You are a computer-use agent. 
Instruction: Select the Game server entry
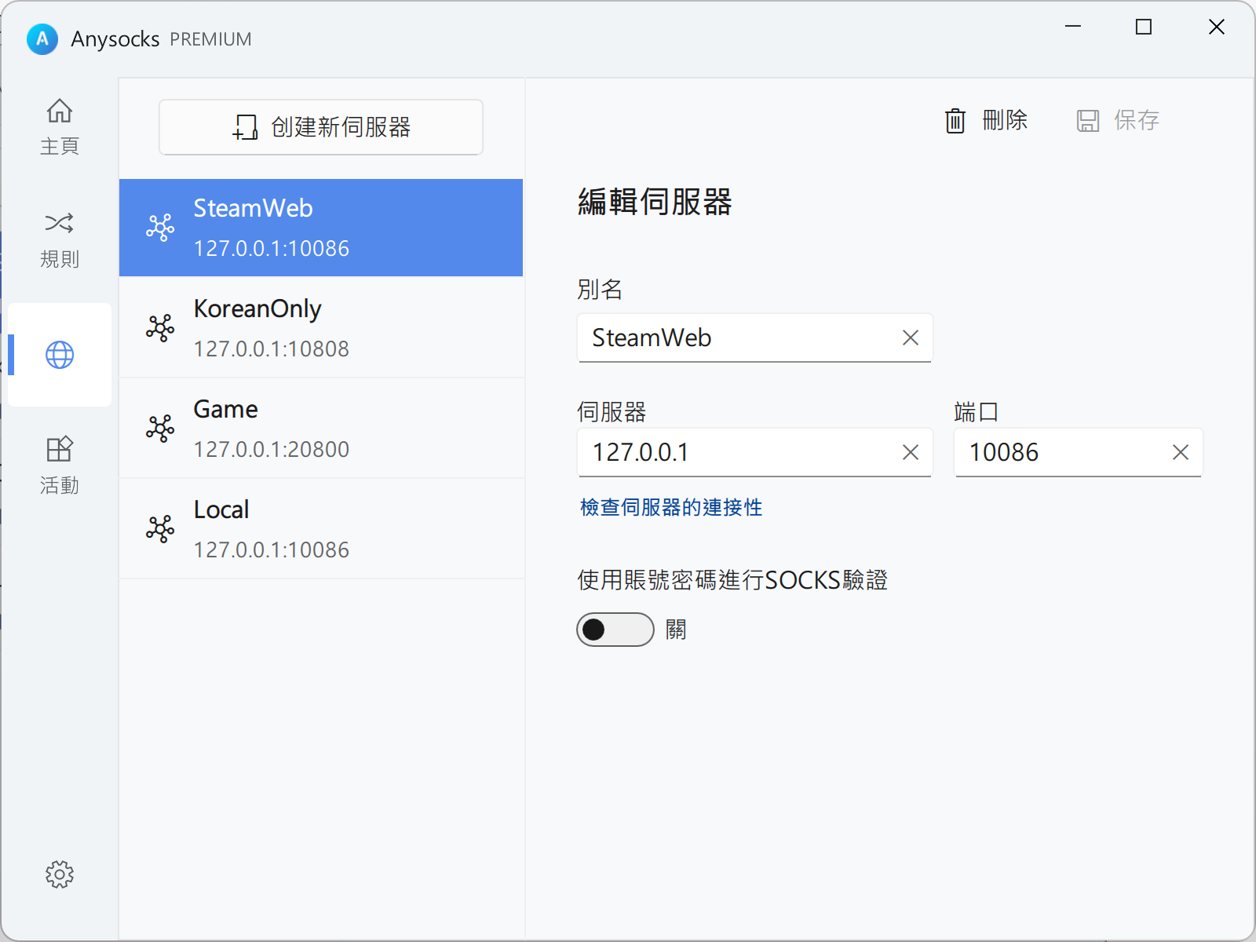[321, 429]
